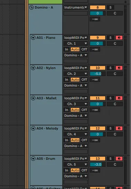Click the volume field on A01 - Piano
The width and height of the screenshot is (131, 189).
pos(98,44)
